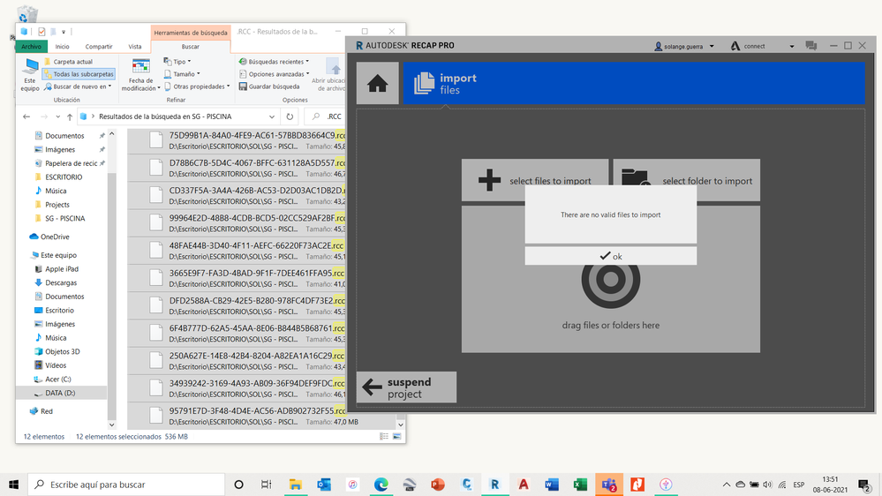The height and width of the screenshot is (496, 882).
Task: Show hidden system tray icons
Action: click(727, 485)
